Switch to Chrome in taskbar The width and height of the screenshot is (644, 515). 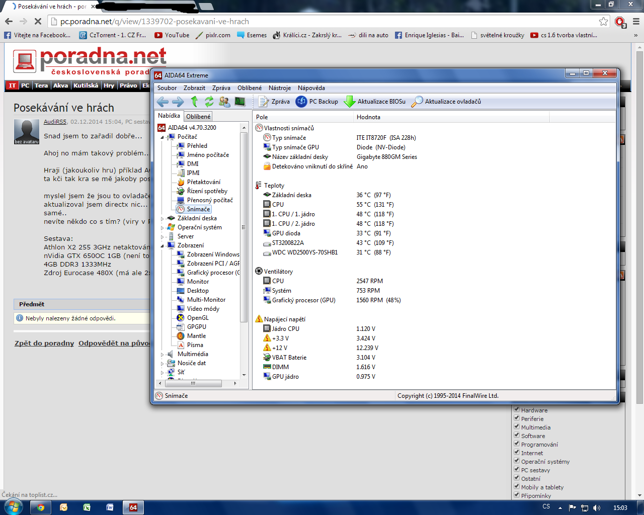[x=41, y=507]
